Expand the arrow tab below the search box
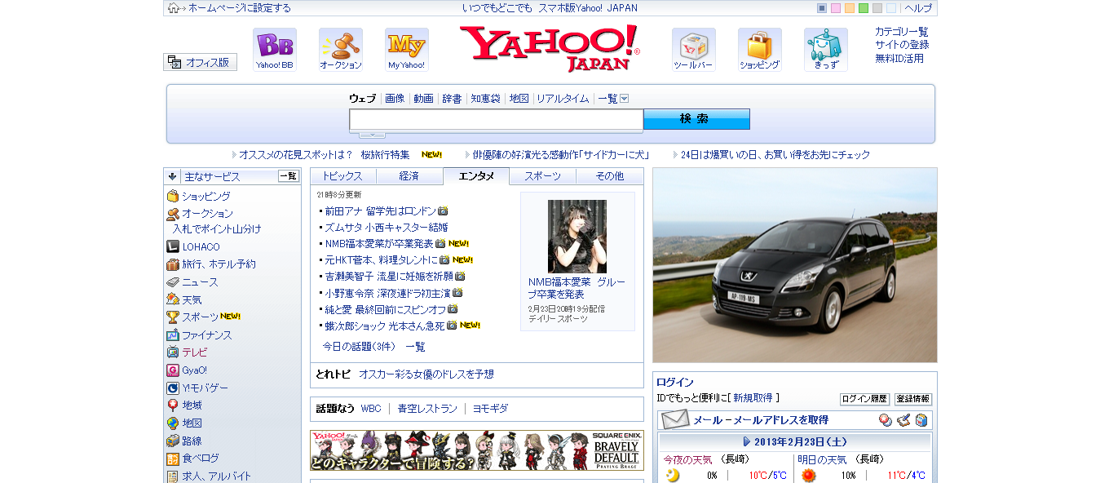Image resolution: width=1100 pixels, height=483 pixels. [372, 135]
